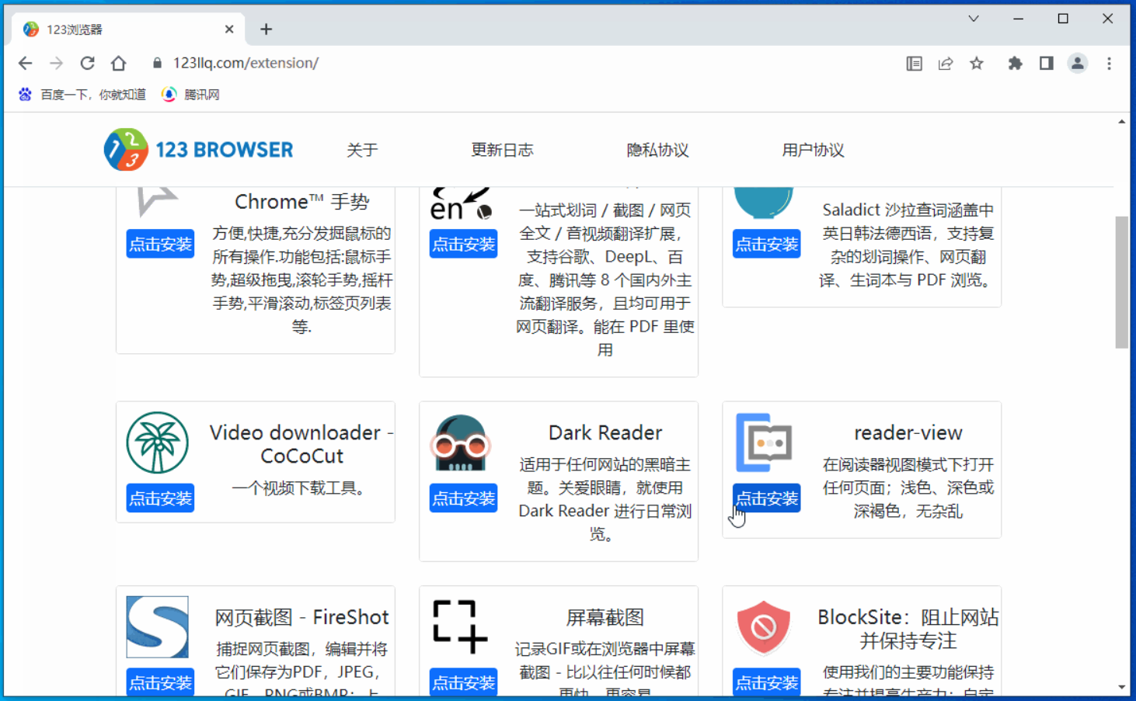
Task: Open the browser three-dot menu
Action: tap(1109, 64)
